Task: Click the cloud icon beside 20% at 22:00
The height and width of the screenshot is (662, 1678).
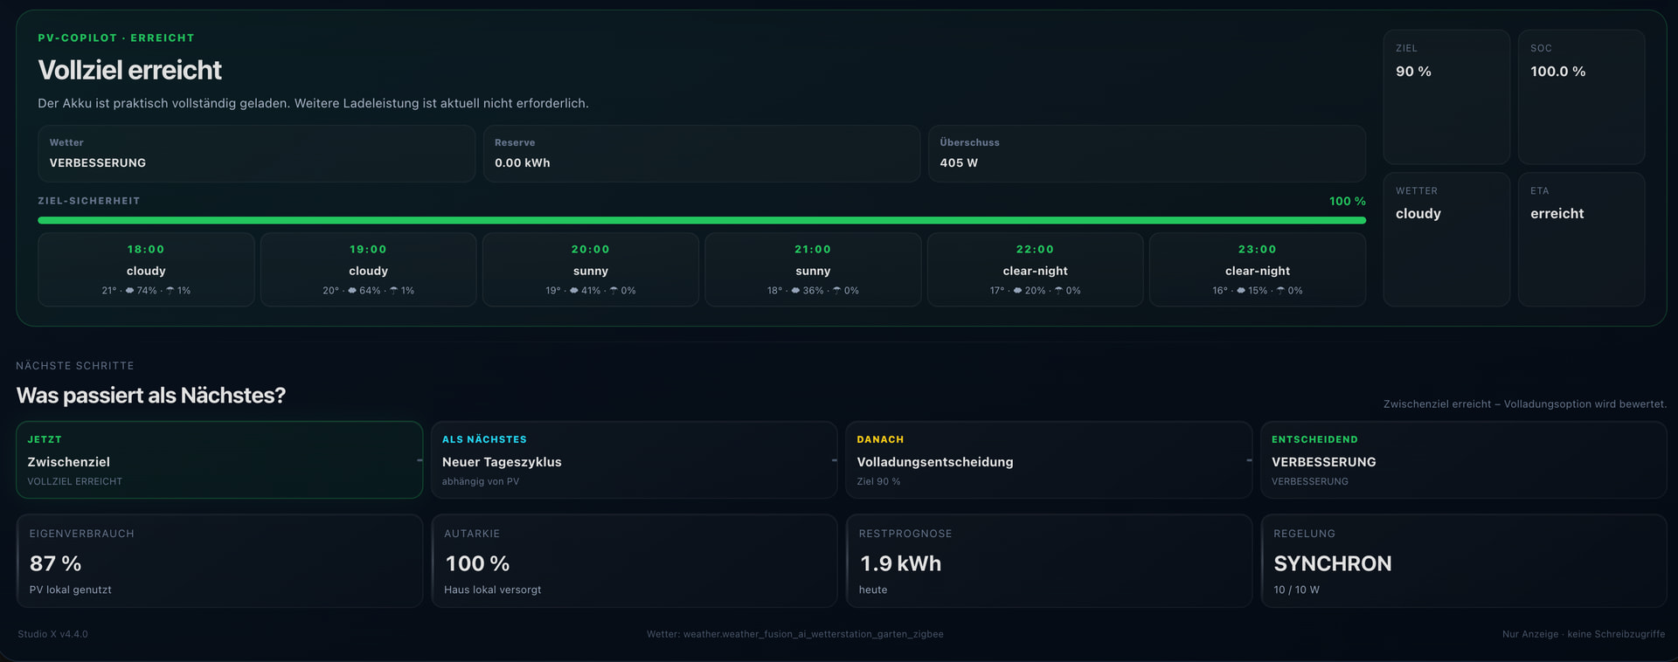Action: [x=1018, y=291]
